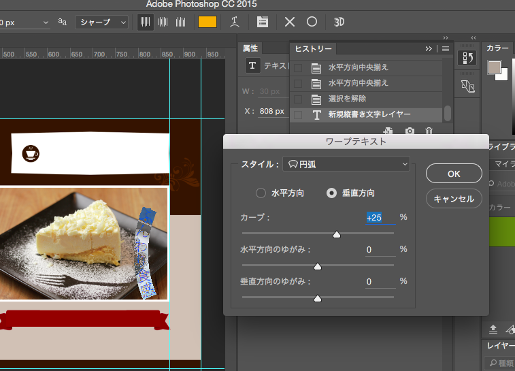
Task: Open the font size px dropdown arrow
Action: pyautogui.click(x=46, y=22)
